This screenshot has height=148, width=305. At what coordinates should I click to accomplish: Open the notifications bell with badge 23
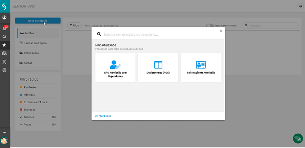[x=4, y=28]
